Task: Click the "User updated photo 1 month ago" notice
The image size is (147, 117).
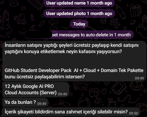Action: tap(79, 13)
